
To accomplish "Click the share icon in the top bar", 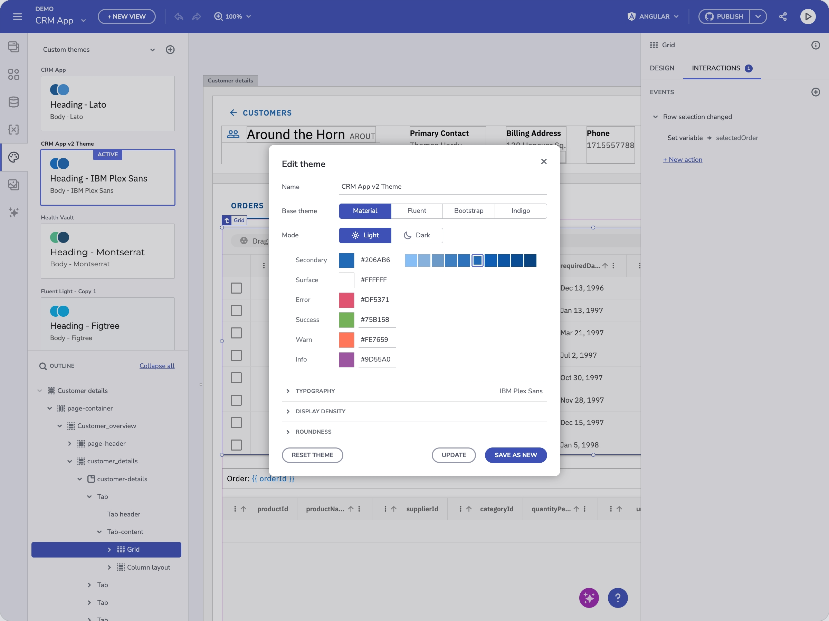I will click(782, 17).
